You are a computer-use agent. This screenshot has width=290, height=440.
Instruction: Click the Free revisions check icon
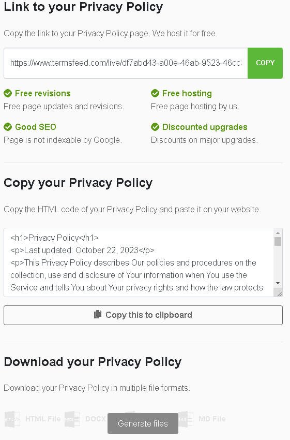click(x=8, y=93)
